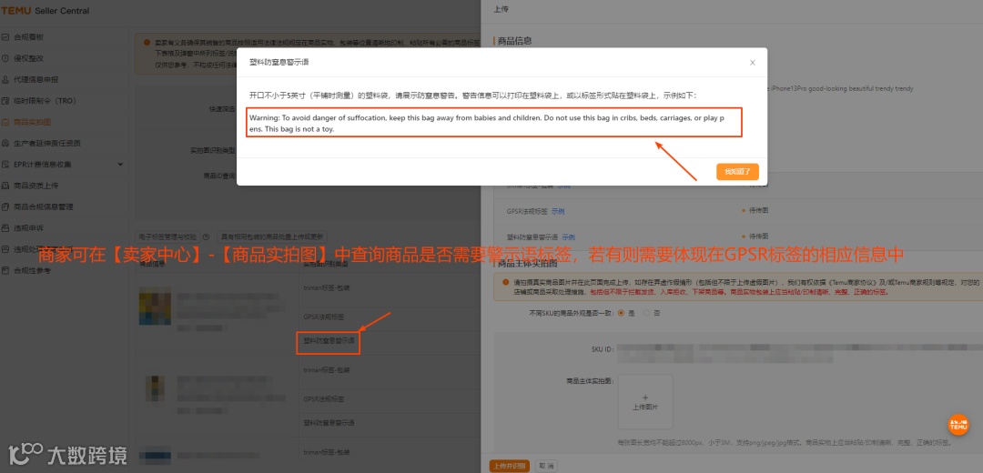Click the 上传并识别 button
Screen dimensions: 983x473
coord(509,466)
